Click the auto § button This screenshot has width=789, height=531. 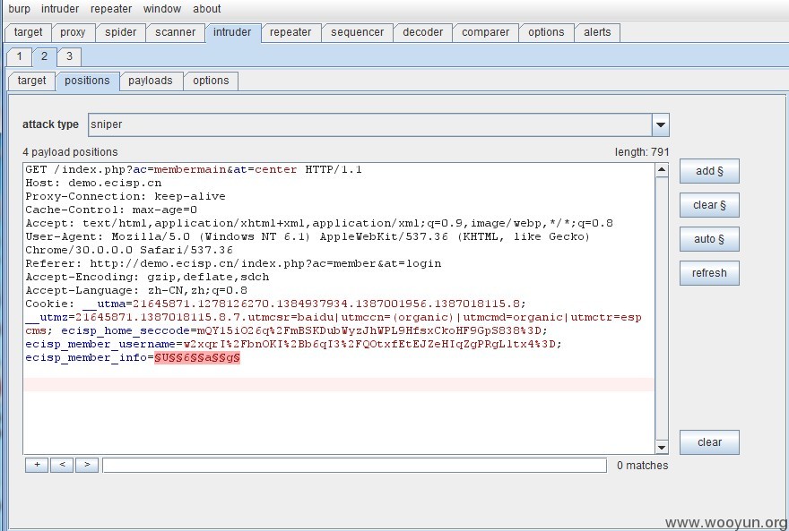(708, 239)
